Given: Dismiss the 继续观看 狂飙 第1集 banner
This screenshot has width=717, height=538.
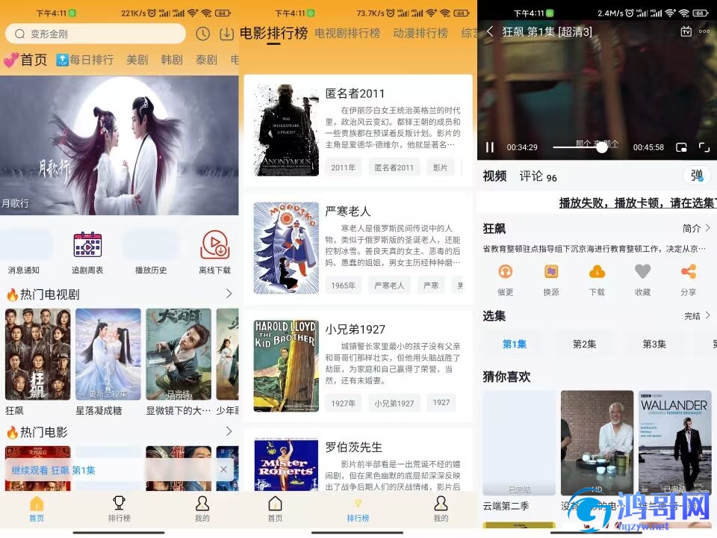Looking at the screenshot, I should pyautogui.click(x=223, y=469).
